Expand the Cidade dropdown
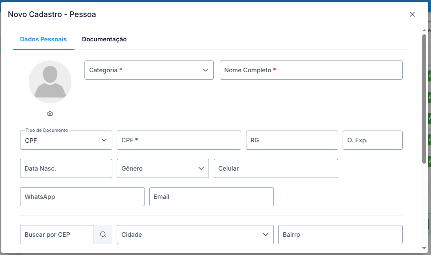 195,235
